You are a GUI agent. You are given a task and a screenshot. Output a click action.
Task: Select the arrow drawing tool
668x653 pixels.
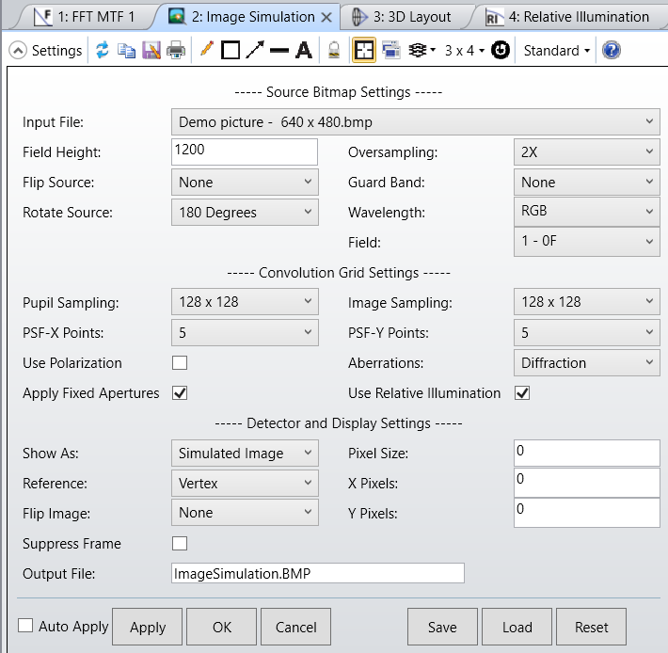tap(255, 50)
